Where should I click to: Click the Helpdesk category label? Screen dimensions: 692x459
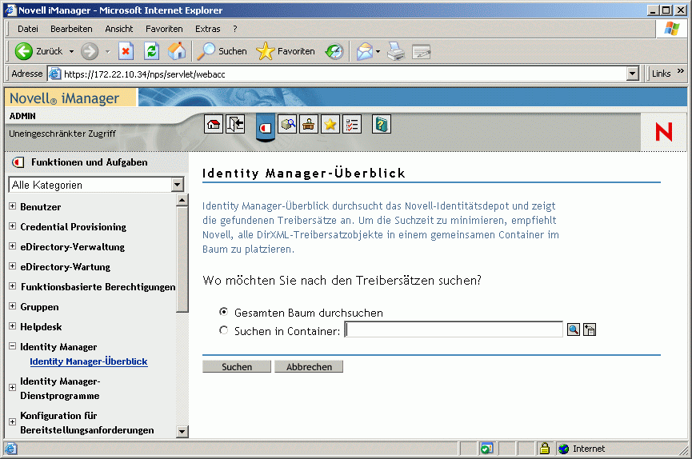pyautogui.click(x=41, y=327)
